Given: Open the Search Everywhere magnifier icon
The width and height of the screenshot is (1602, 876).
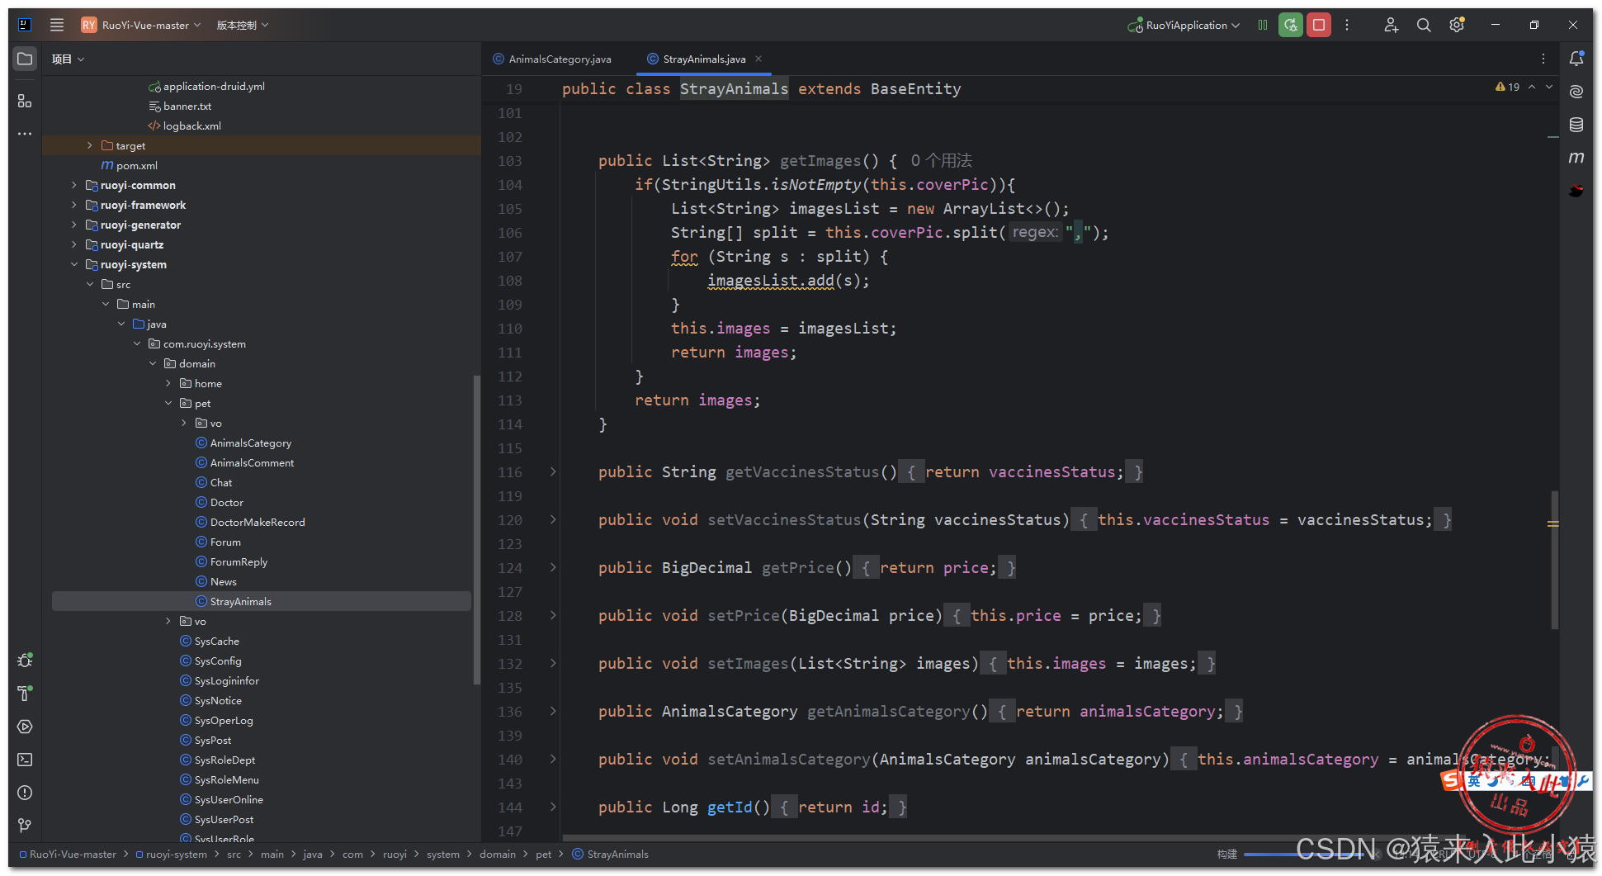Looking at the screenshot, I should tap(1424, 26).
